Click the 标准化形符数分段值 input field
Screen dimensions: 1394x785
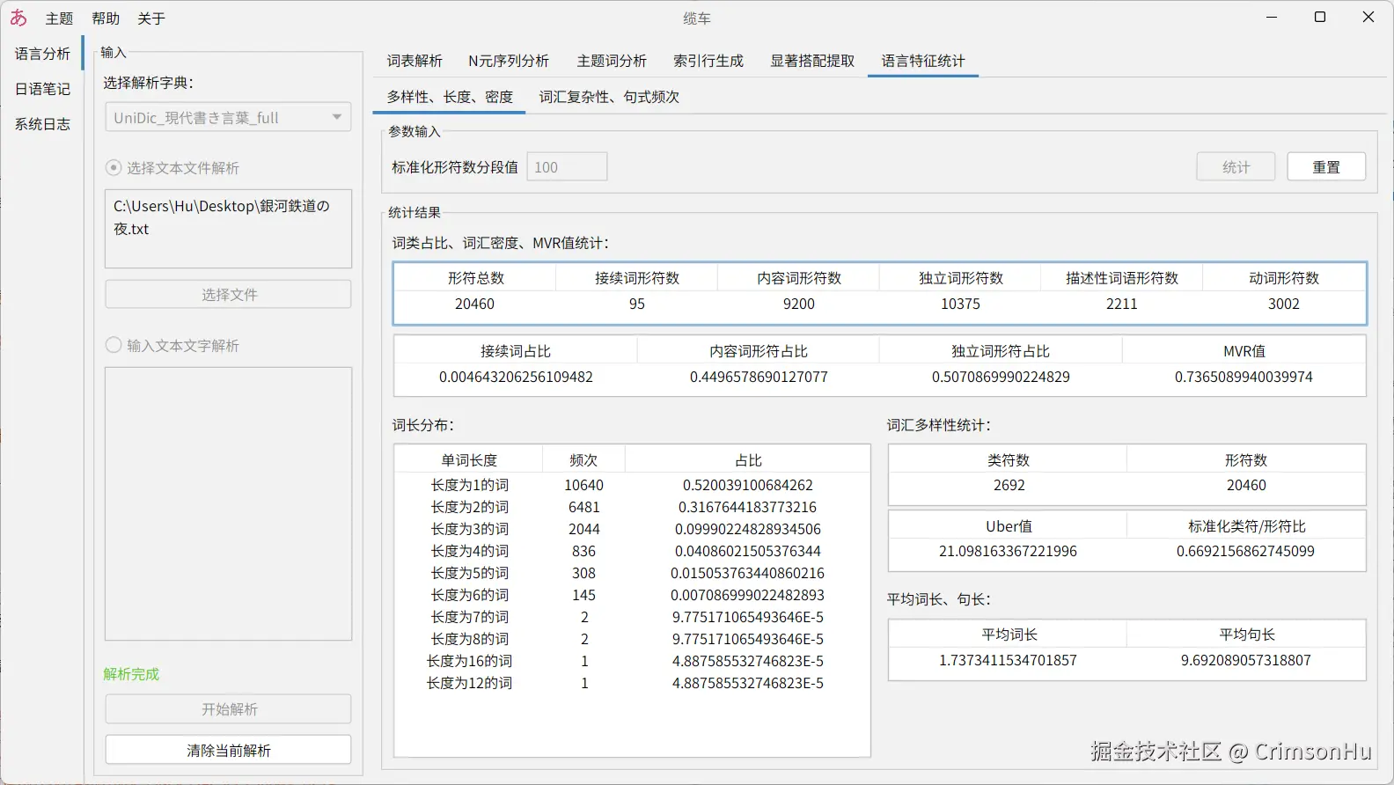[x=567, y=167]
